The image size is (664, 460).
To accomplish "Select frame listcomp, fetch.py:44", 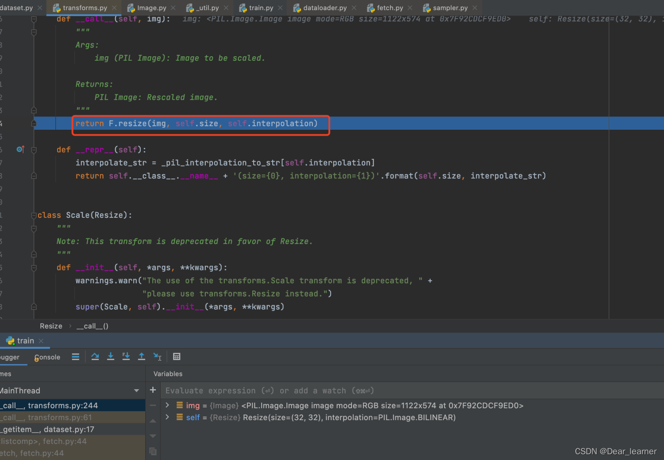I will click(73, 441).
